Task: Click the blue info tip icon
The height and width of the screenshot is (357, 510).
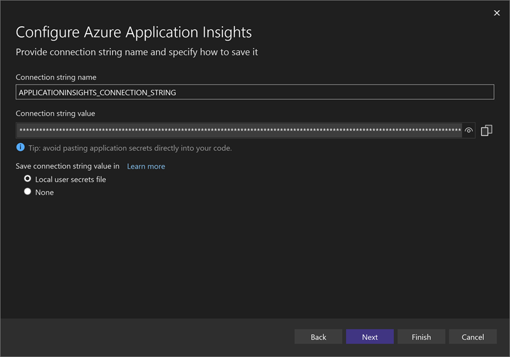Action: tap(20, 148)
